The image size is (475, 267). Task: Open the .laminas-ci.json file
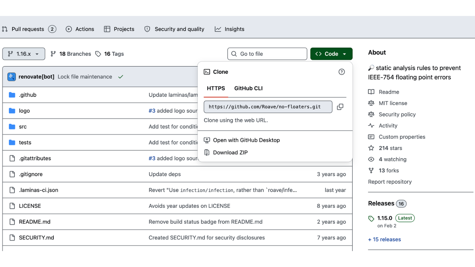tap(39, 190)
